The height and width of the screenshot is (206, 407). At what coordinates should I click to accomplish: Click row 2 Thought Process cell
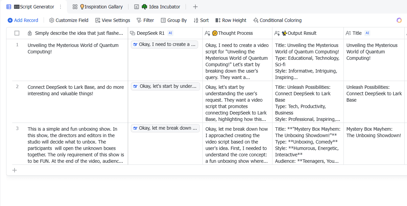click(238, 102)
